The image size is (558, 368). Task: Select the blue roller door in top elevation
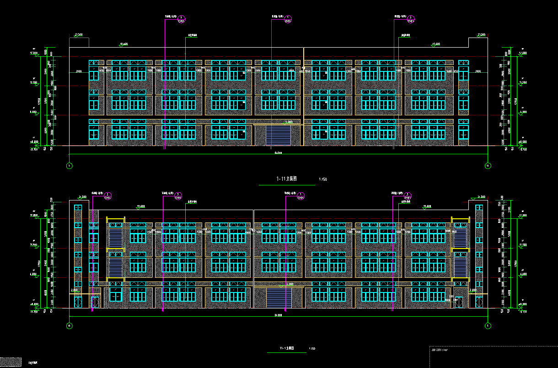click(278, 136)
